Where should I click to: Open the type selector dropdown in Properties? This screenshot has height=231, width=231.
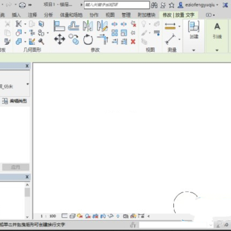pyautogui.click(x=28, y=84)
